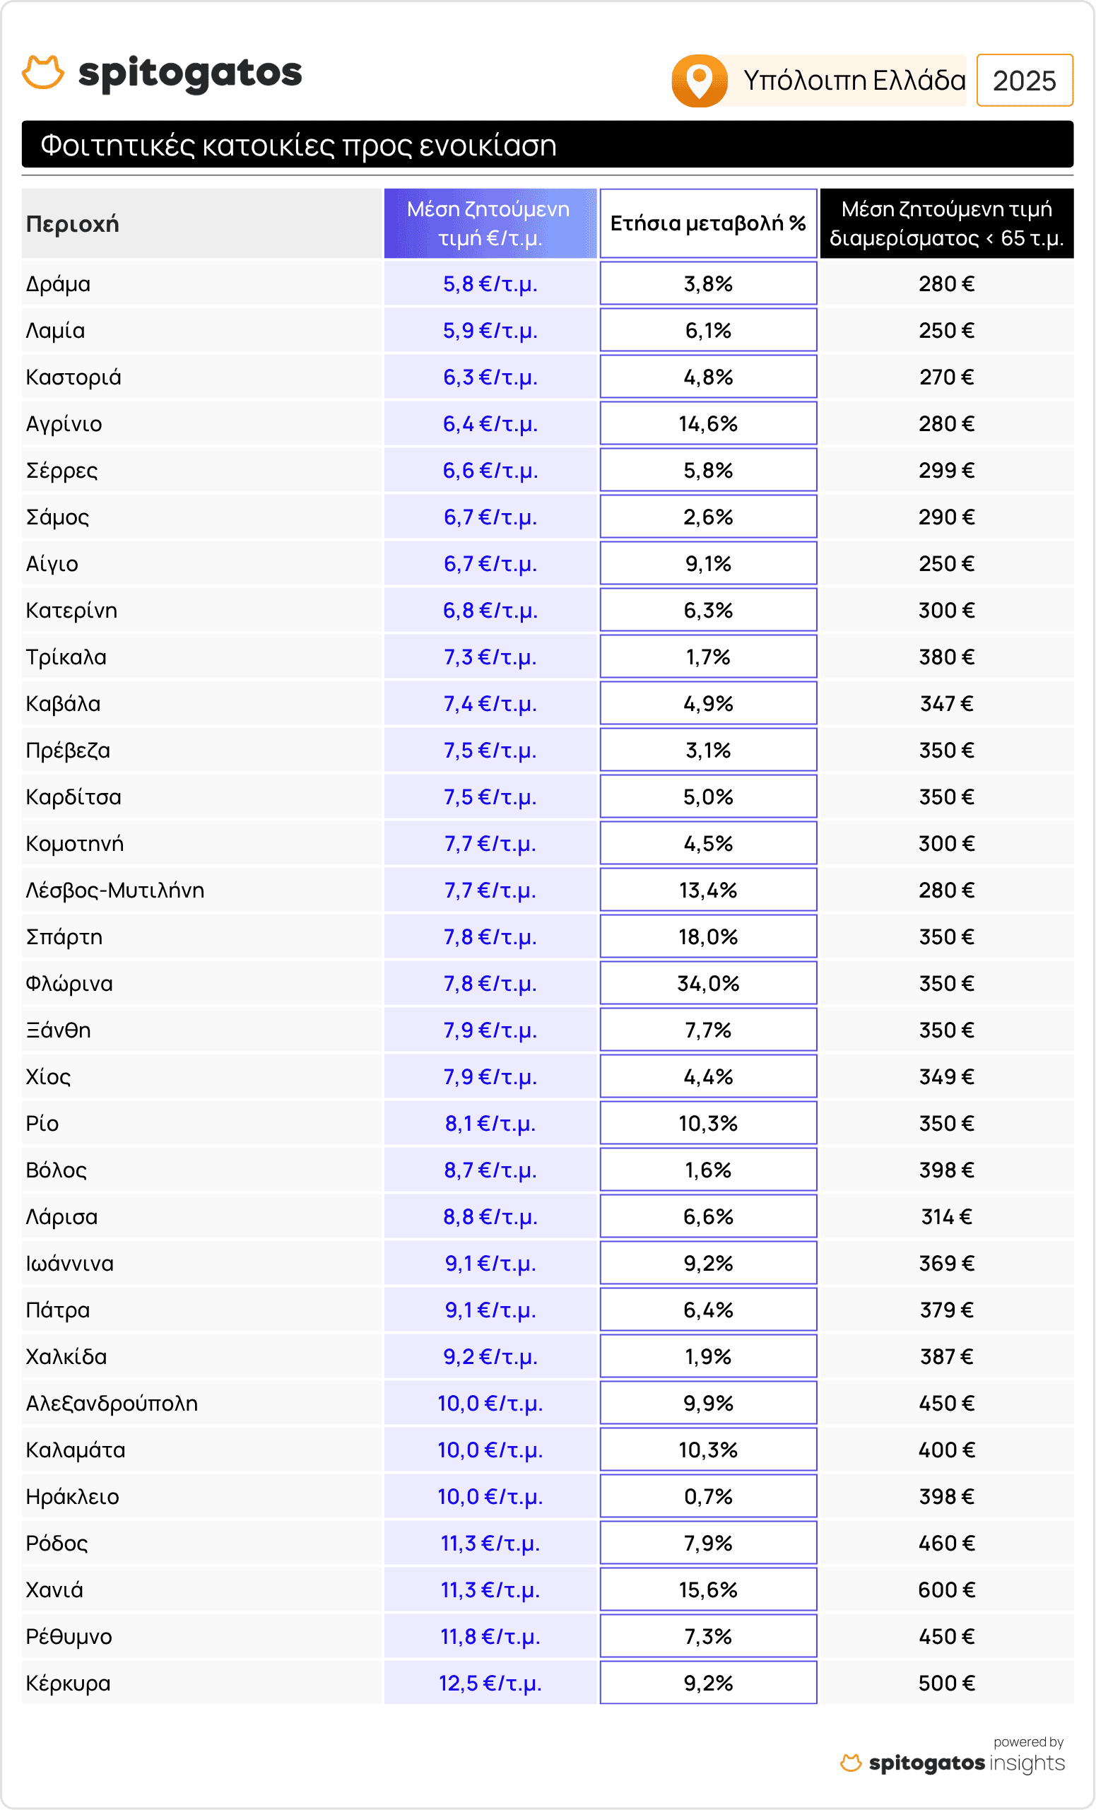This screenshot has width=1096, height=1810.
Task: Select the Δράμα row name
Action: [58, 284]
